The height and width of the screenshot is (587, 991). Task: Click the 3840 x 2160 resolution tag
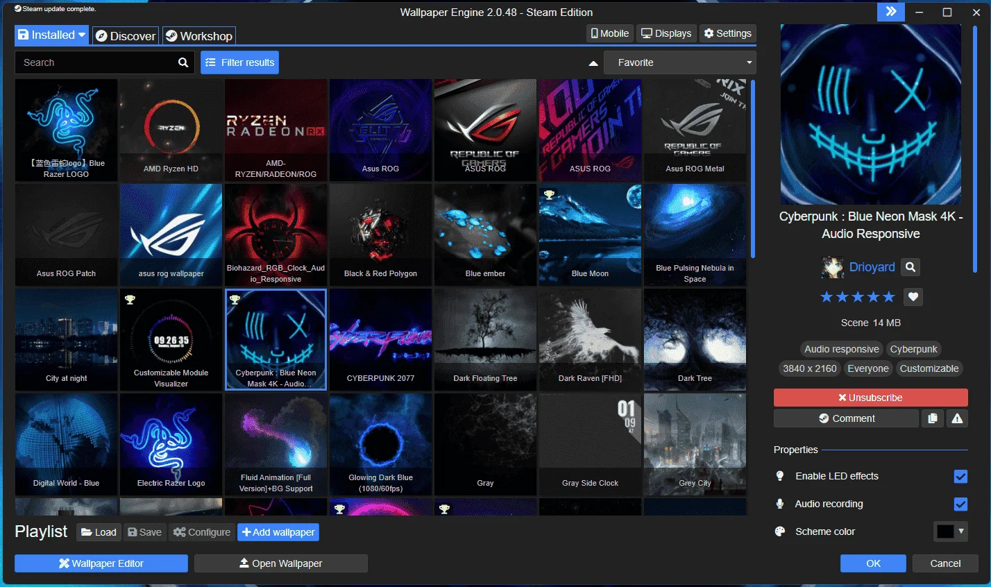pyautogui.click(x=810, y=368)
